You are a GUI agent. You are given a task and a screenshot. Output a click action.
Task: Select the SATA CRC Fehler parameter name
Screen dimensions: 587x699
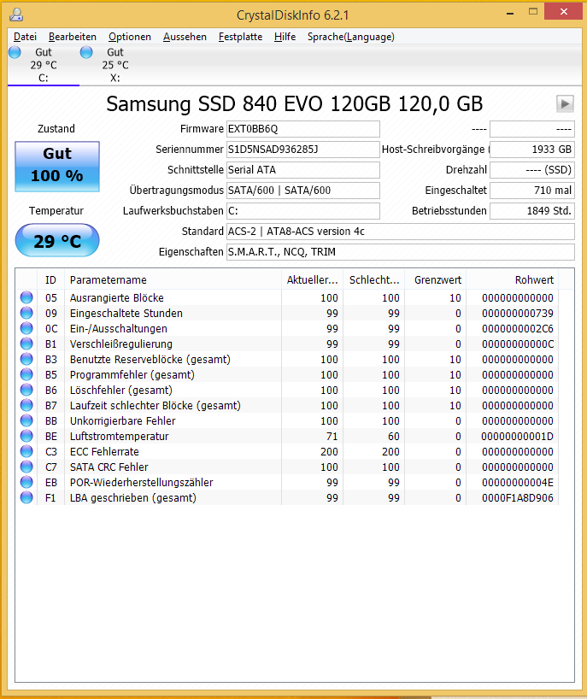pos(109,467)
